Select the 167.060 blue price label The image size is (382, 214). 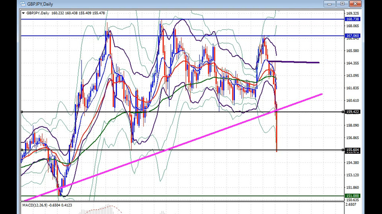tap(353, 36)
